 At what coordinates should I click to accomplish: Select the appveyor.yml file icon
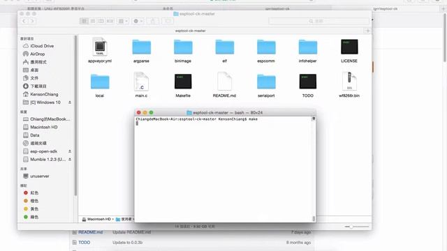click(100, 47)
